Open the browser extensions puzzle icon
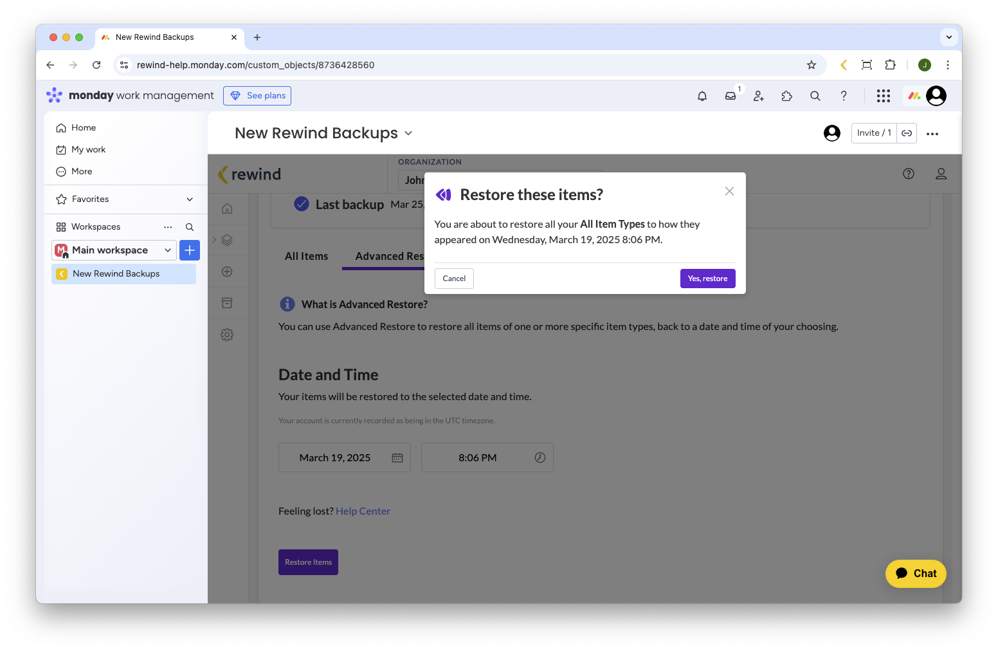The width and height of the screenshot is (998, 651). coord(890,65)
